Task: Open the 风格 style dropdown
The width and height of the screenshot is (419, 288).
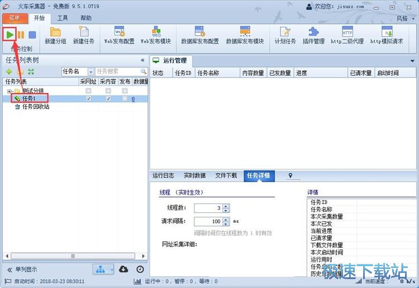Action: point(404,18)
